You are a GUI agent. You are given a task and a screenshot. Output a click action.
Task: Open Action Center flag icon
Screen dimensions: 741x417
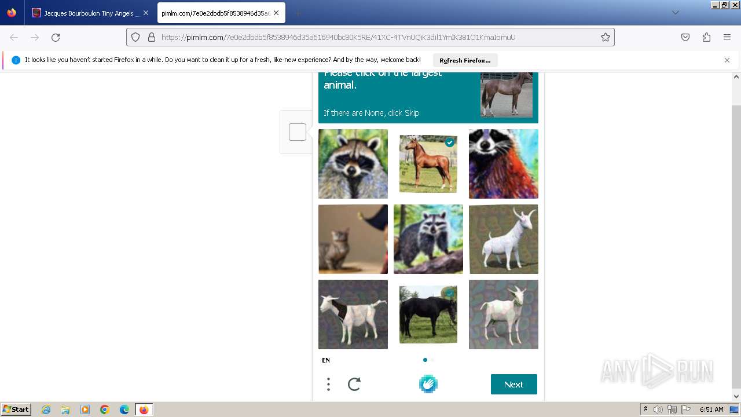tap(685, 409)
